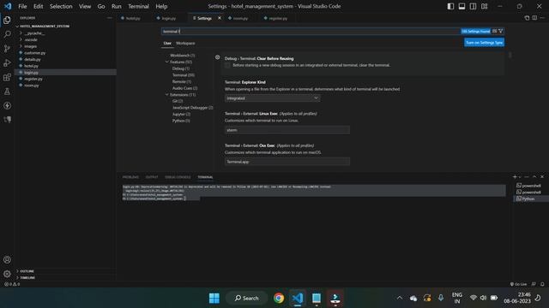The height and width of the screenshot is (308, 549).
Task: Open the Explorer view in activity bar
Action: (7, 21)
